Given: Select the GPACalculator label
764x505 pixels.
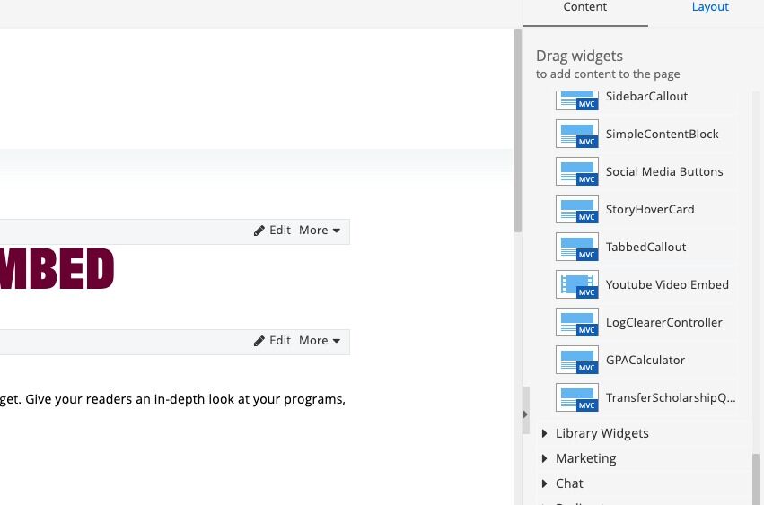Looking at the screenshot, I should [x=645, y=360].
